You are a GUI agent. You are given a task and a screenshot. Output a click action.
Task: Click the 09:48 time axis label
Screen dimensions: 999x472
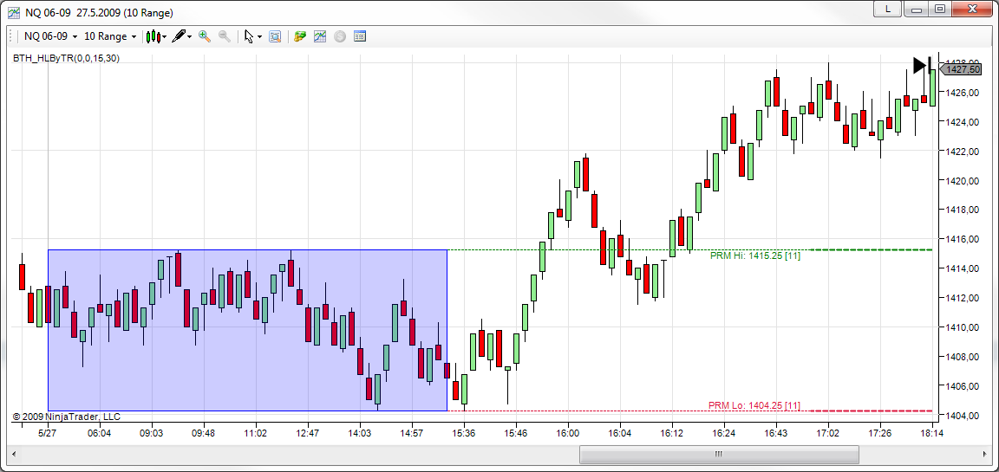(203, 433)
